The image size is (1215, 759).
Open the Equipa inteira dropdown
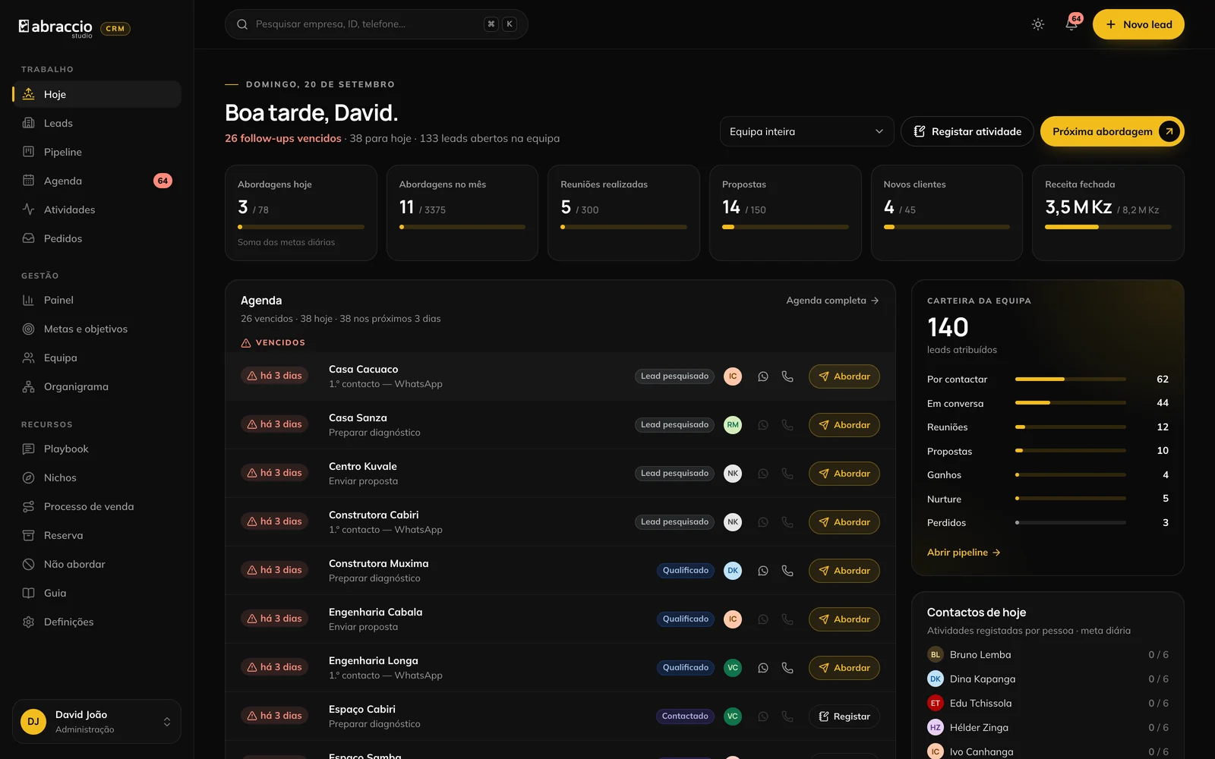(806, 131)
